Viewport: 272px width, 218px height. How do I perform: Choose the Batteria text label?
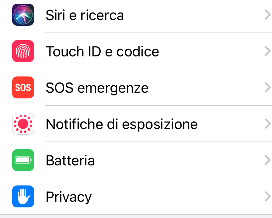(x=70, y=160)
